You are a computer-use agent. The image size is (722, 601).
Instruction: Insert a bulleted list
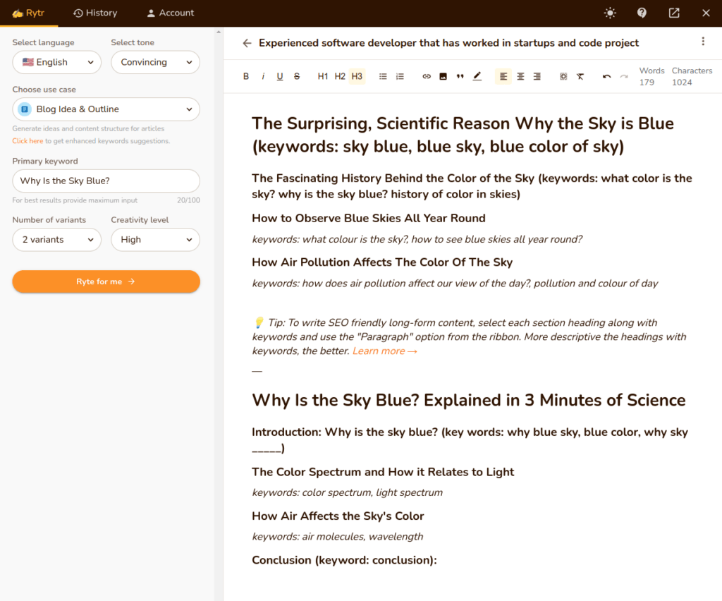point(383,76)
